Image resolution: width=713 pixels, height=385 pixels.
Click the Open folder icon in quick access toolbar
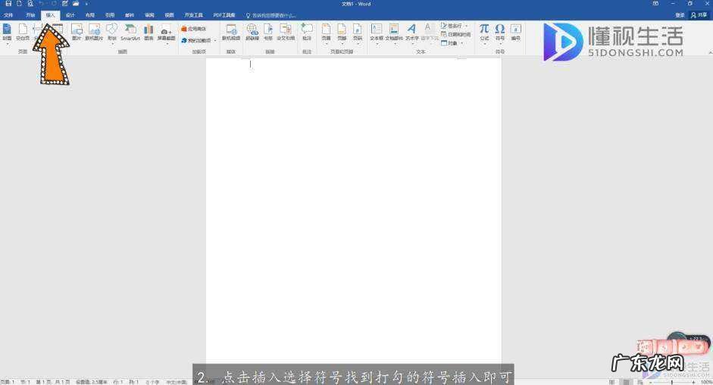[x=76, y=4]
